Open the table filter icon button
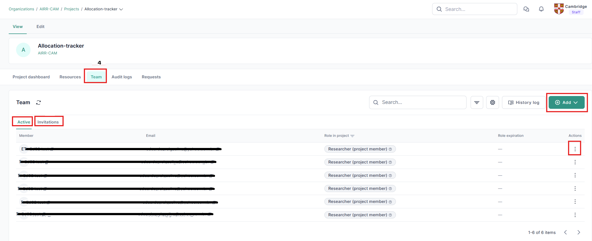Image resolution: width=592 pixels, height=241 pixels. (477, 103)
